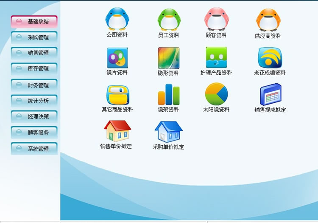Open the 顾客服务 sidebar button

coord(34,133)
